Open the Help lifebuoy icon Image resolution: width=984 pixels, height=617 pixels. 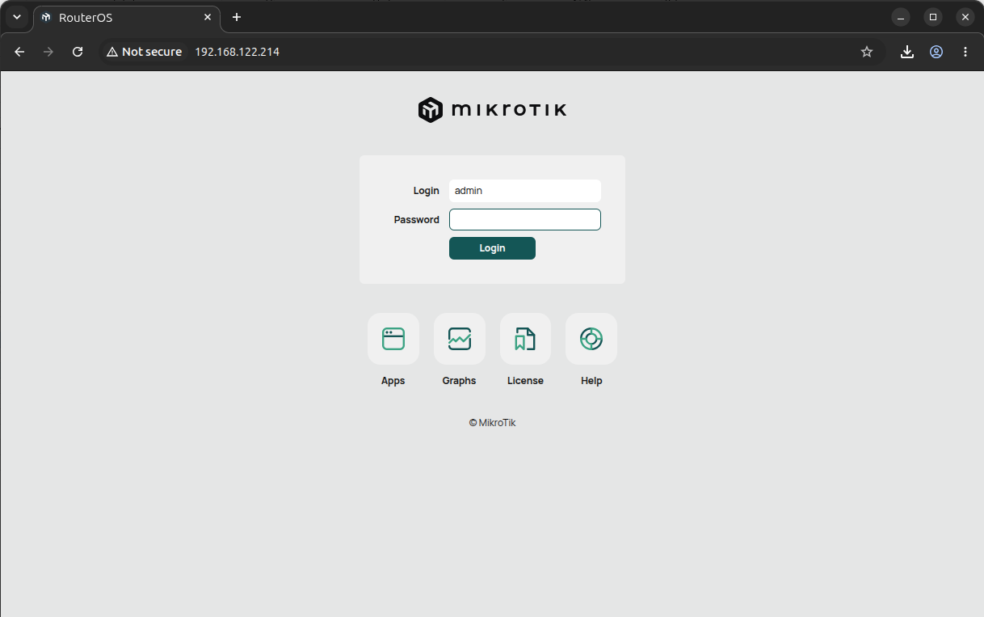[591, 339]
